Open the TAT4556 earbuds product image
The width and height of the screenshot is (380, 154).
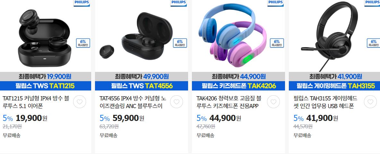pos(136,36)
